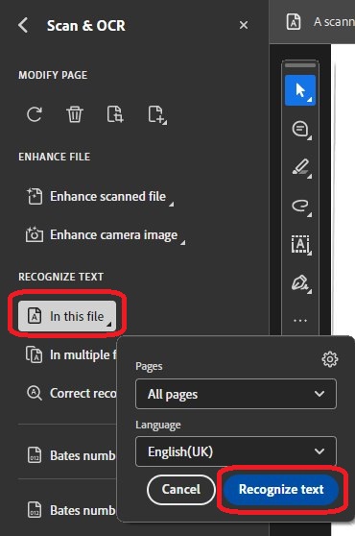Select the fill and sign pen tool

[x=301, y=283]
